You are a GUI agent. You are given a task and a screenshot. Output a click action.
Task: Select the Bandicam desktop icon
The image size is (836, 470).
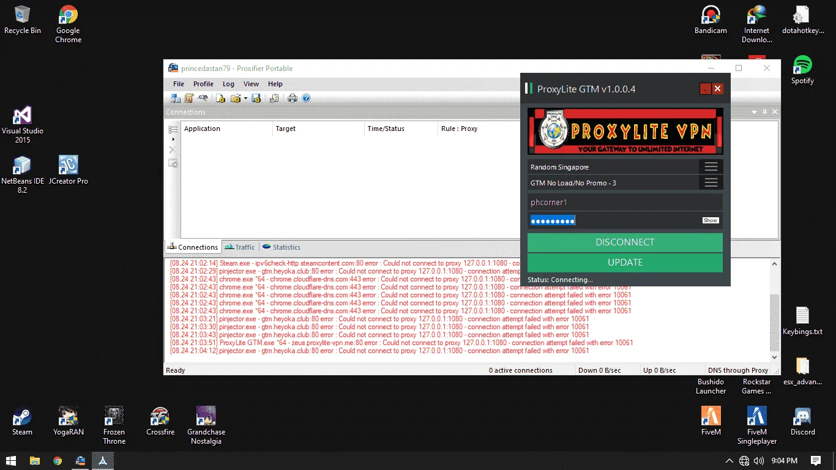[711, 20]
